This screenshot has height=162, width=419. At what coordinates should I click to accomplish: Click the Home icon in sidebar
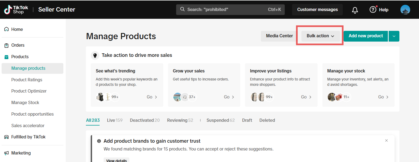point(6,29)
